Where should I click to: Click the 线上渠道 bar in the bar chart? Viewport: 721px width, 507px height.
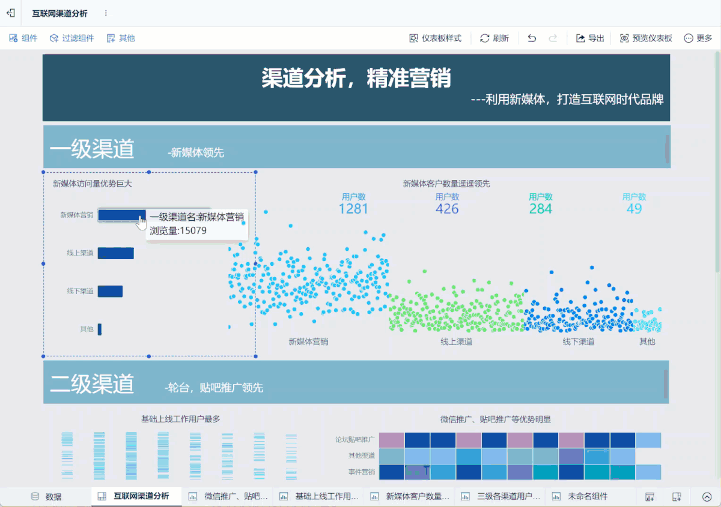[x=115, y=253]
